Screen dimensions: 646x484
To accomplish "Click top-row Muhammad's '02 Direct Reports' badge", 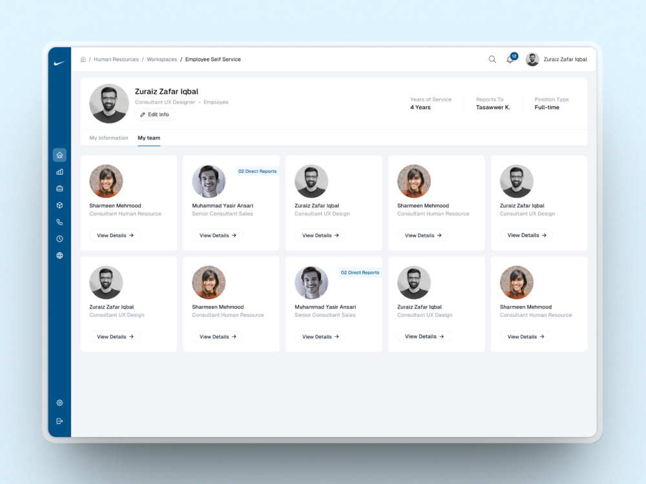I will (x=258, y=171).
